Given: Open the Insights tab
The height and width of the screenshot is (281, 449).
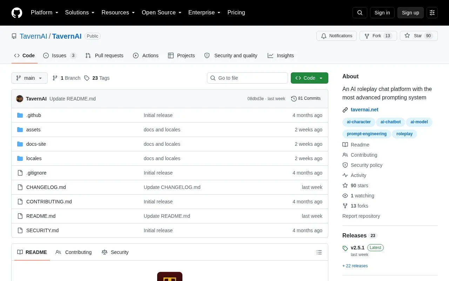Looking at the screenshot, I should click(x=281, y=55).
